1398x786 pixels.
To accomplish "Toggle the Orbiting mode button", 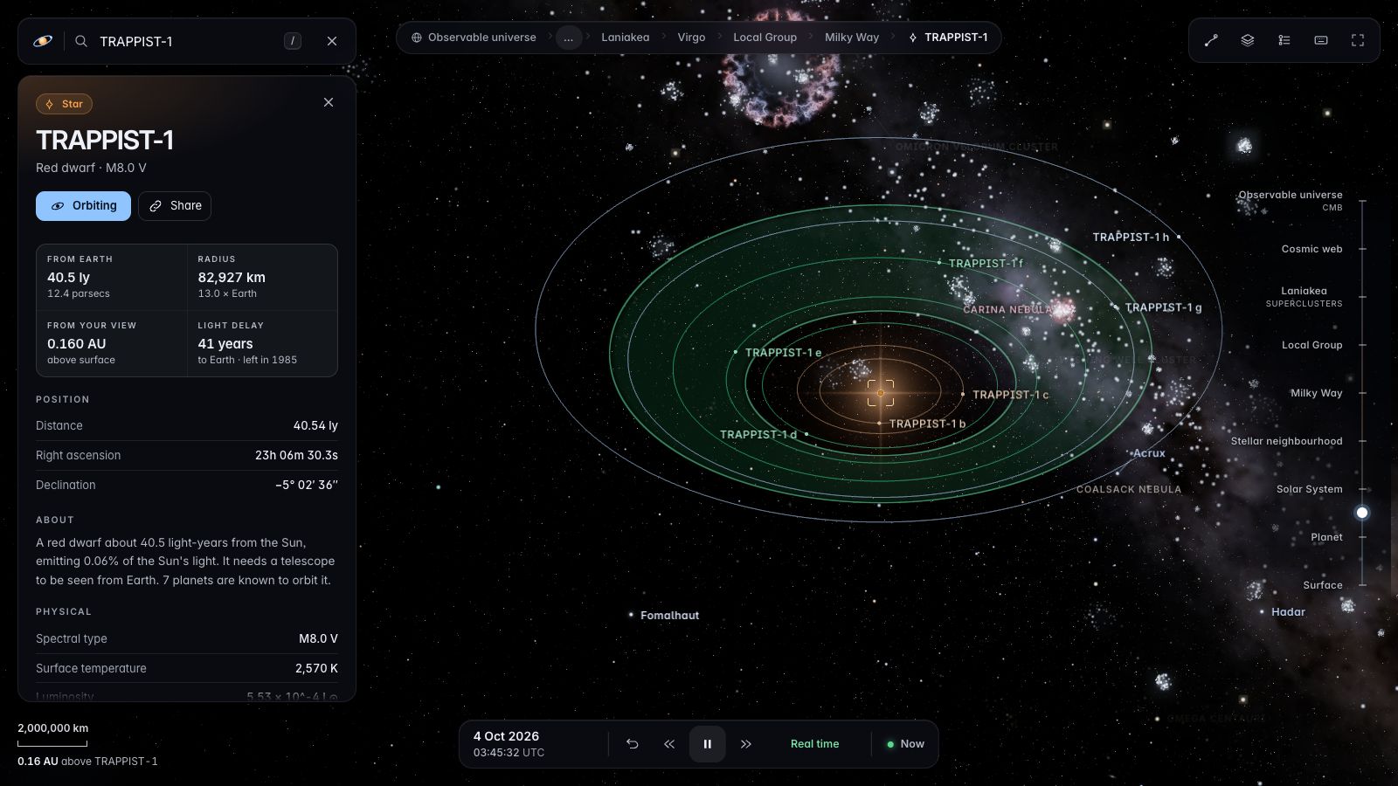I will [83, 206].
